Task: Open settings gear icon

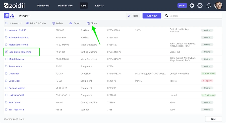Action: click(200, 6)
